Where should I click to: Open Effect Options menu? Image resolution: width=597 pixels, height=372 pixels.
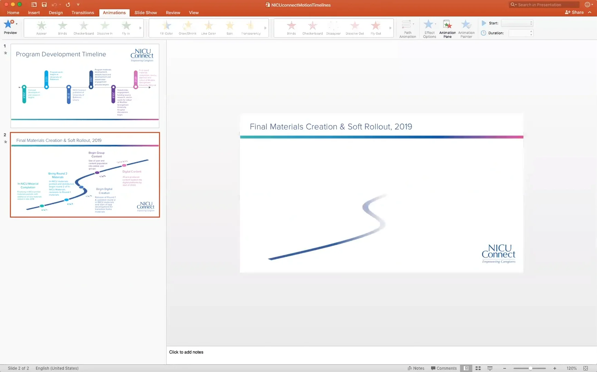coord(430,29)
